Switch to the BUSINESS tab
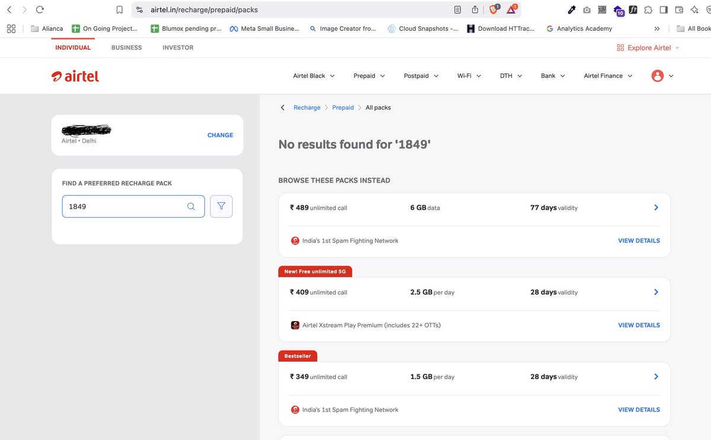The width and height of the screenshot is (711, 440). (127, 47)
